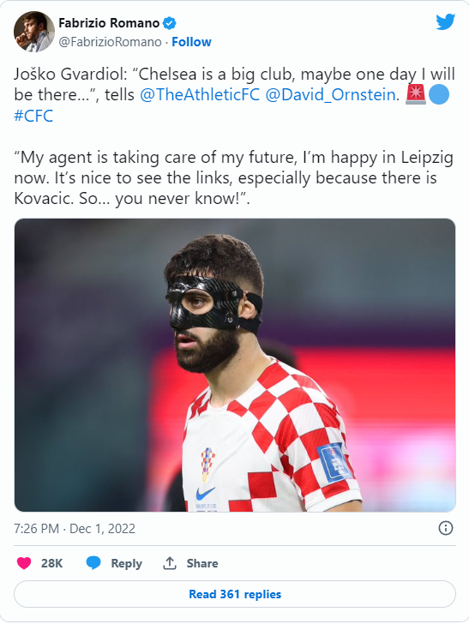Open the #CFC hashtag
Viewport: 469px width, 624px height.
[33, 116]
